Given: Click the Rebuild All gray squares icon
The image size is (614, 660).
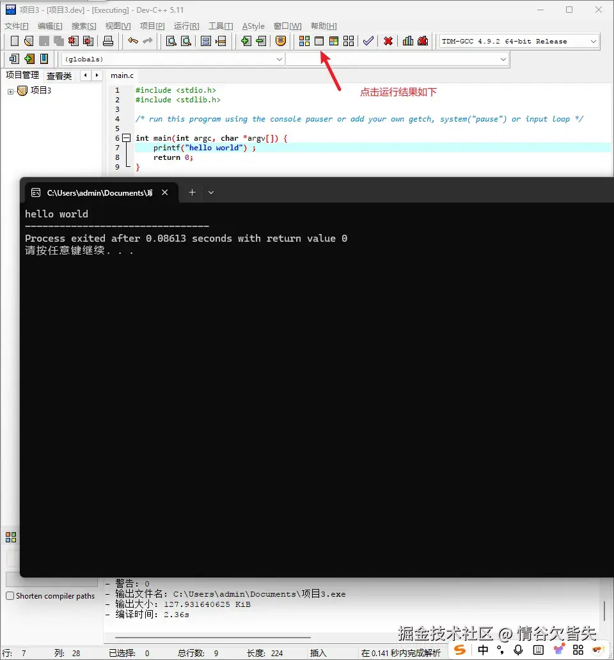Looking at the screenshot, I should [349, 41].
